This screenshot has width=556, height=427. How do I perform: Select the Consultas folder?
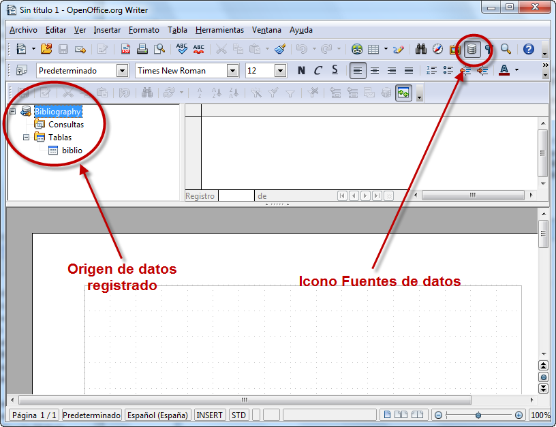tap(66, 125)
